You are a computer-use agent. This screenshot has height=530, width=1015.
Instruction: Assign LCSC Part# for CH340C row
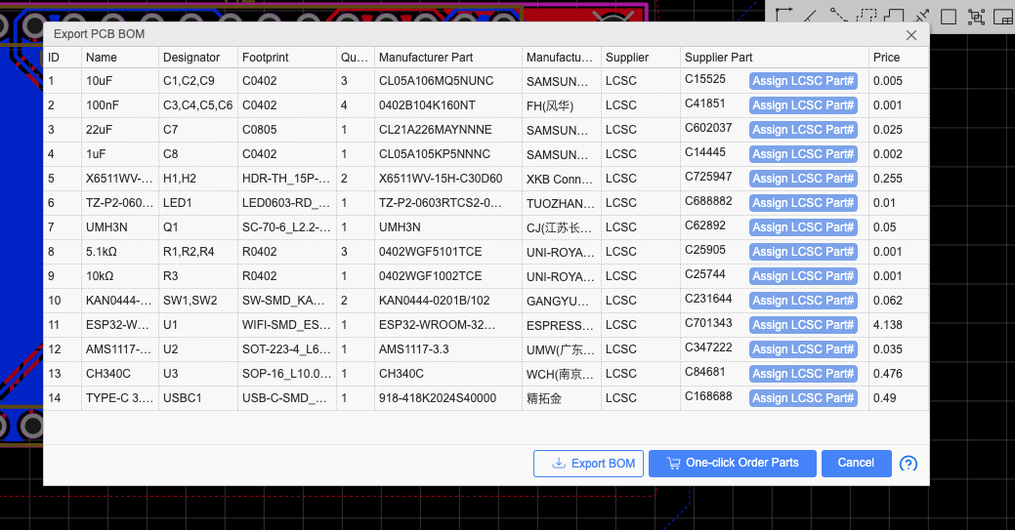pos(803,374)
